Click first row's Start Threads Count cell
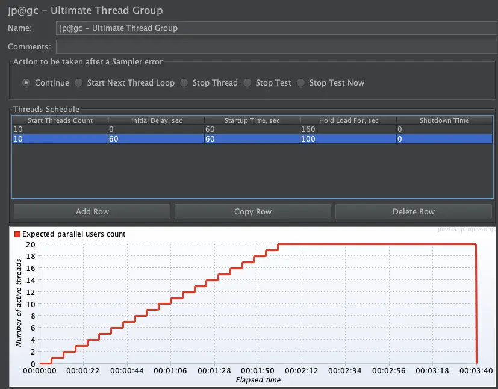Image resolution: width=498 pixels, height=389 pixels. click(x=60, y=129)
